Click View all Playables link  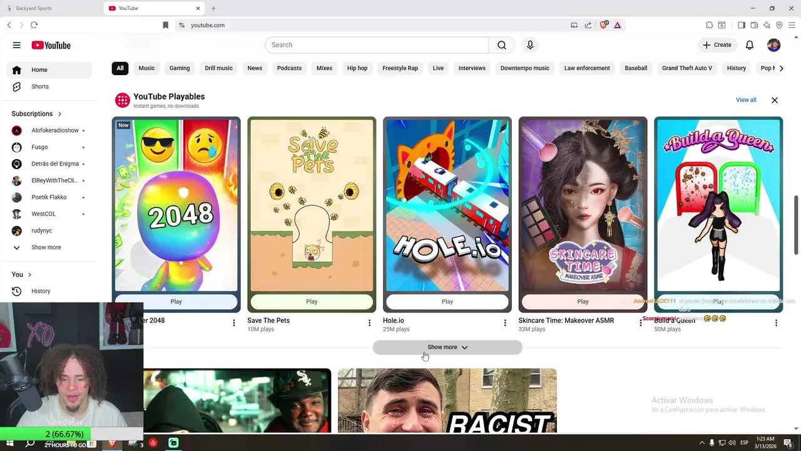tap(746, 100)
